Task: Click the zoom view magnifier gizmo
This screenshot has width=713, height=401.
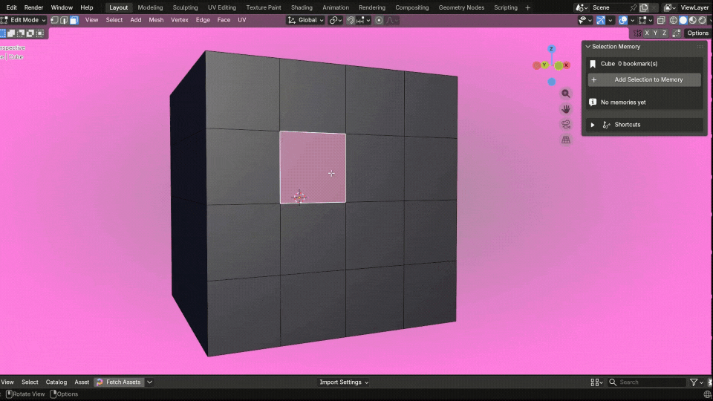Action: [566, 94]
